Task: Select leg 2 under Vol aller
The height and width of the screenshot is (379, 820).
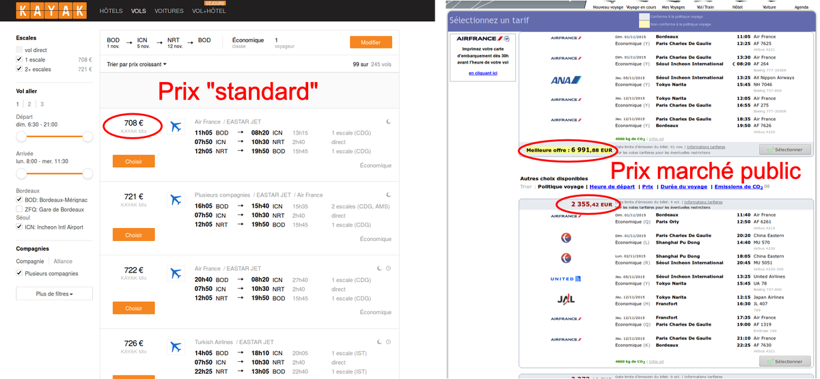Action: point(29,104)
